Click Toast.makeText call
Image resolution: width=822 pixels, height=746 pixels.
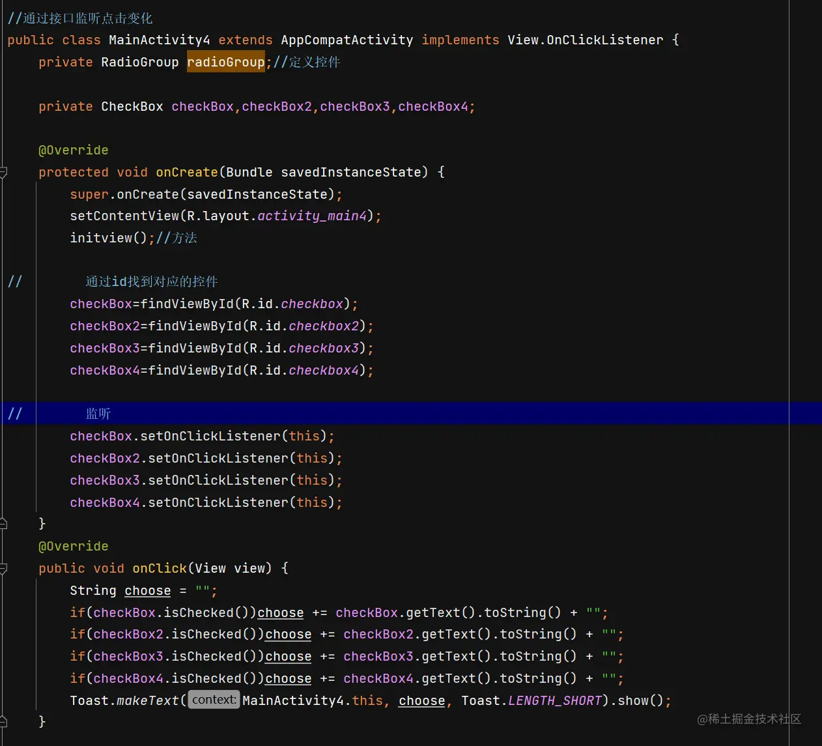[x=124, y=700]
